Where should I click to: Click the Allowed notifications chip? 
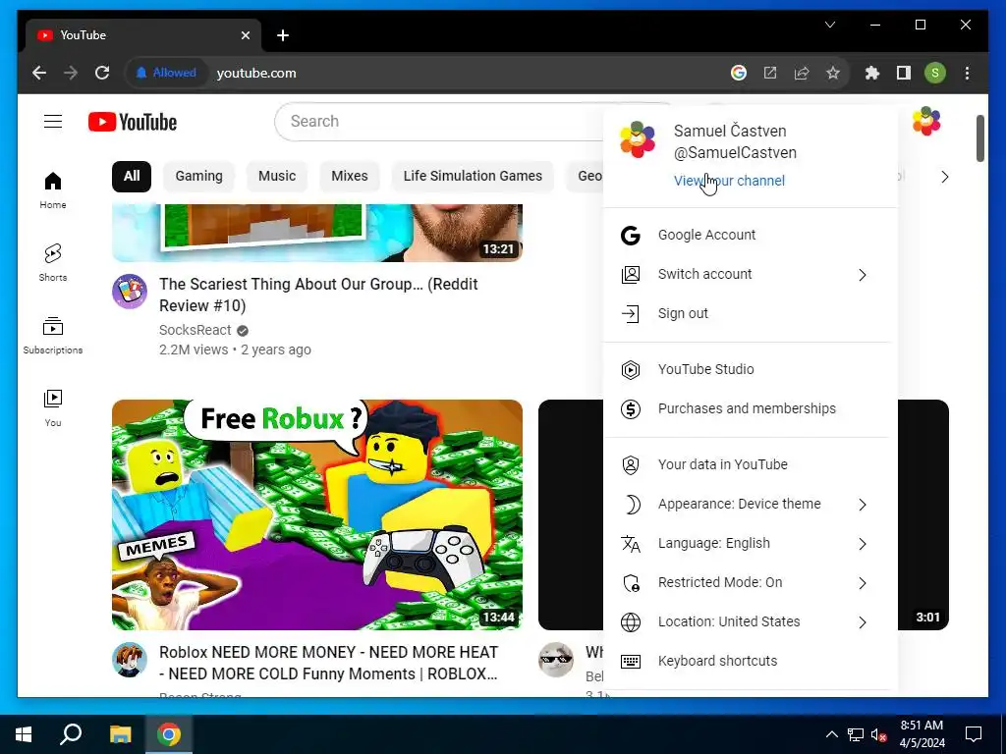[x=165, y=73]
